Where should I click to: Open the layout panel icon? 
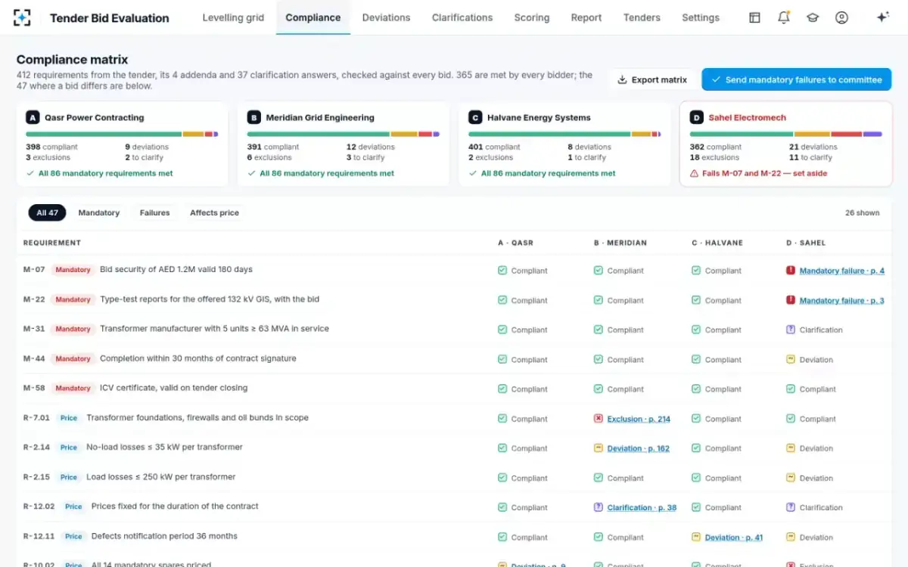click(754, 17)
